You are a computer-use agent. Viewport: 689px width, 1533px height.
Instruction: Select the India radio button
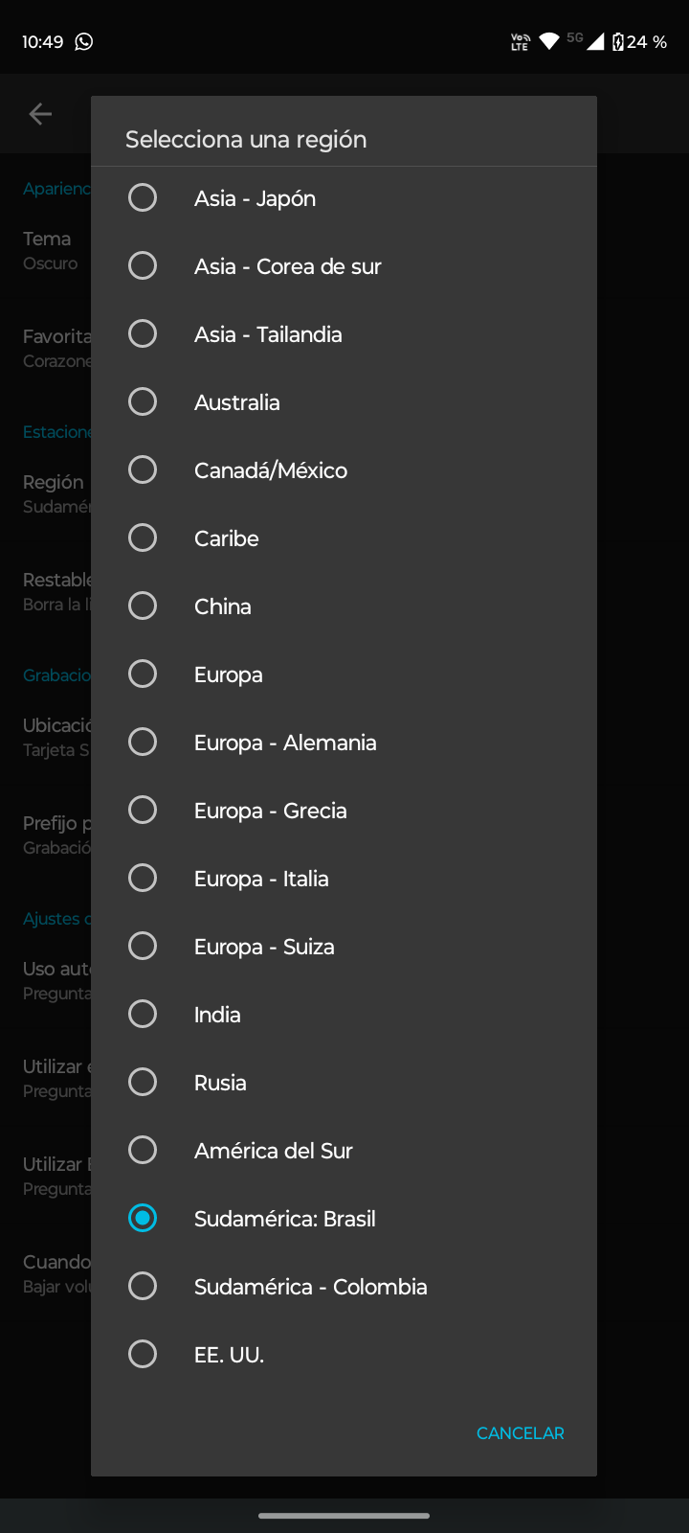click(x=143, y=1015)
